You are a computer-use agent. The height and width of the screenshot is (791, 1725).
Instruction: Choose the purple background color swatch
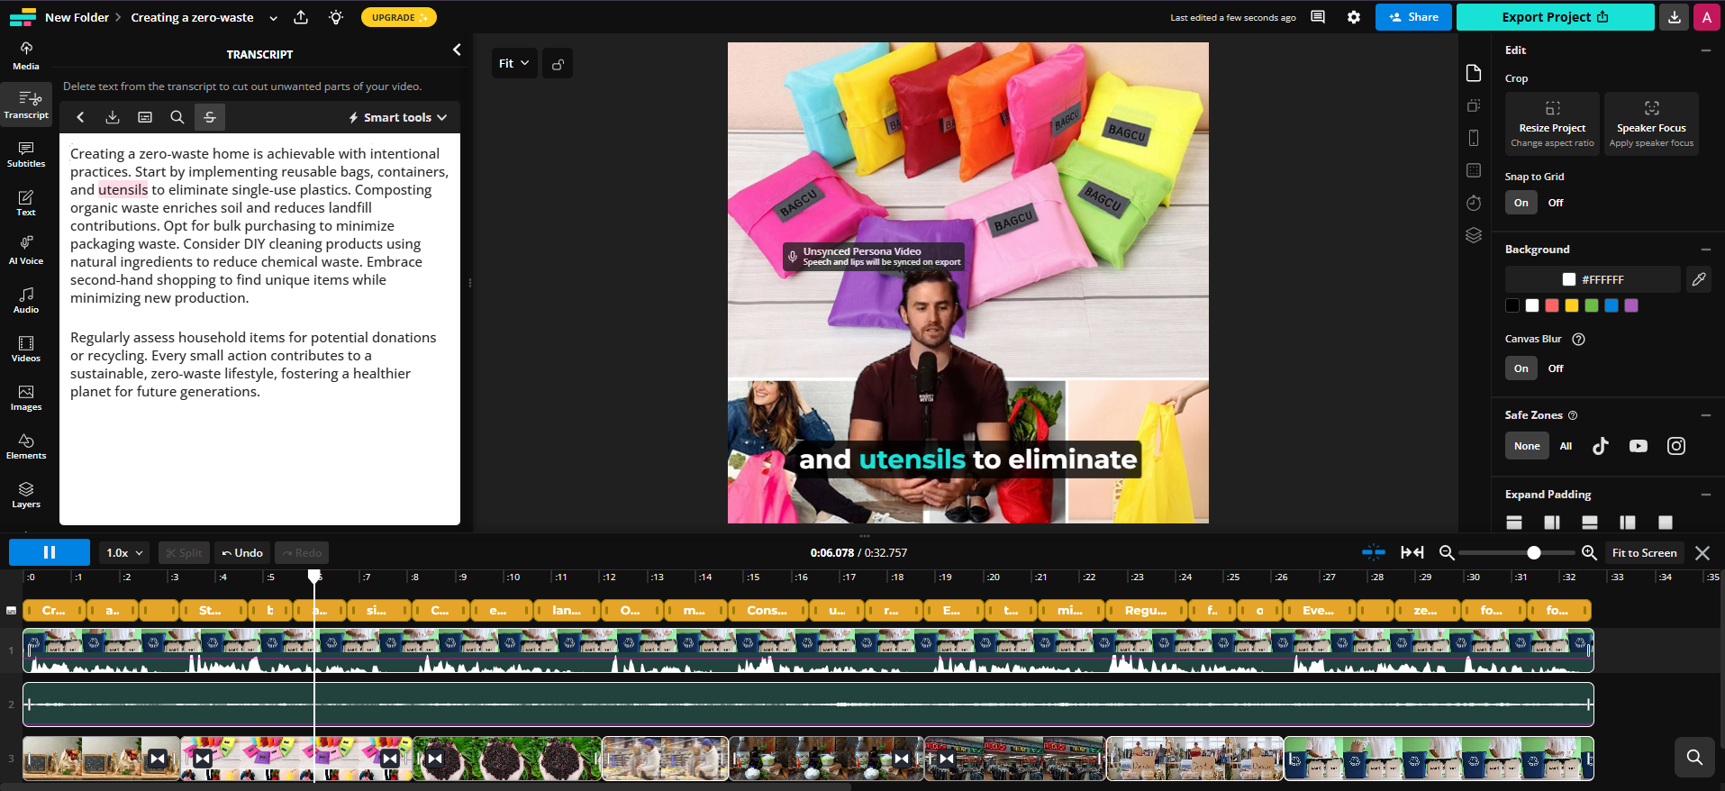click(x=1631, y=305)
